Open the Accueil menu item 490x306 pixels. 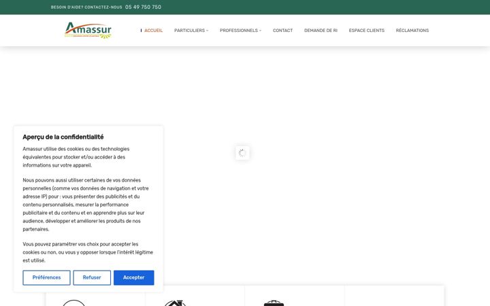click(x=153, y=31)
